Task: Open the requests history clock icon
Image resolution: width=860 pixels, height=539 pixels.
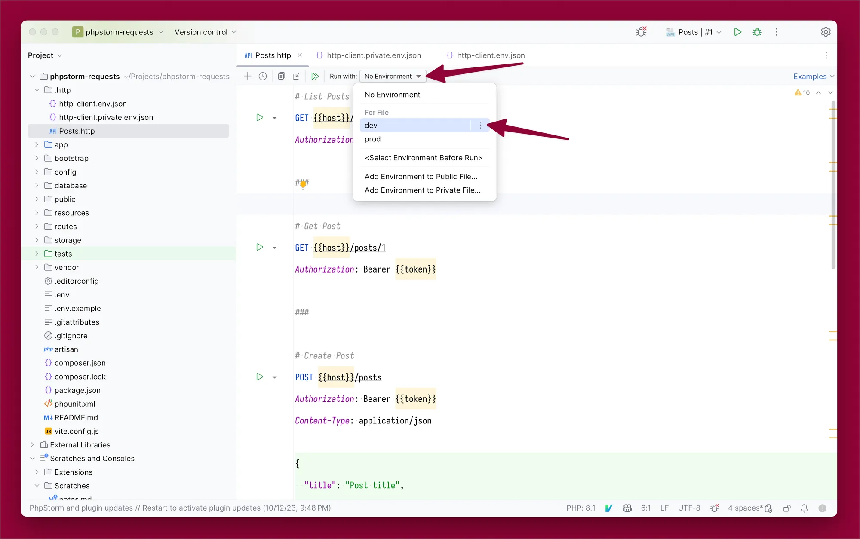Action: click(263, 76)
